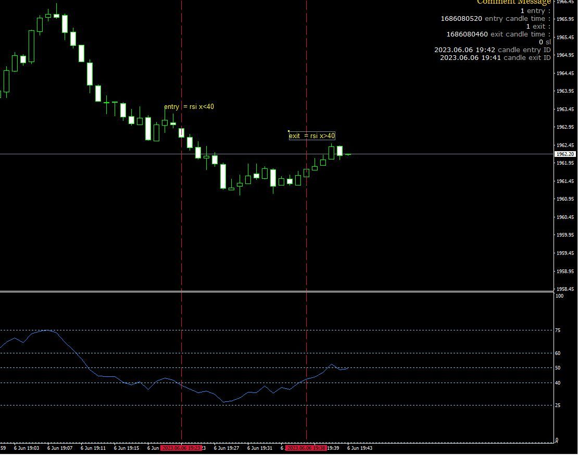Click time axis label 6 Jun 19:07
Viewport: 578px width, 455px height.
(60, 448)
